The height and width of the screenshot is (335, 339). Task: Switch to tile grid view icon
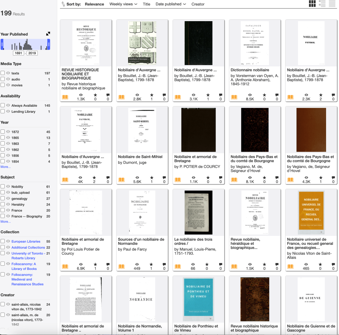pos(312,4)
